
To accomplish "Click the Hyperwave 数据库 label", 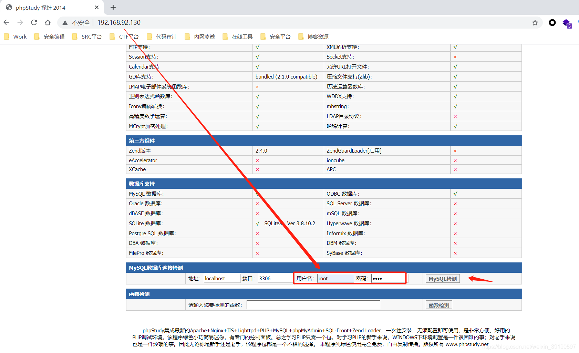I will (349, 223).
